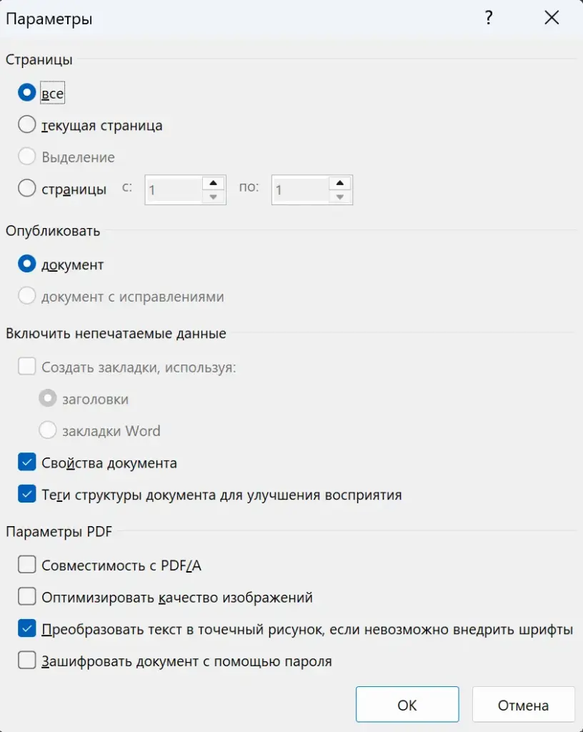This screenshot has height=732, width=583.
Task: Select 'документ' under Опубликовать
Action: pos(27,264)
